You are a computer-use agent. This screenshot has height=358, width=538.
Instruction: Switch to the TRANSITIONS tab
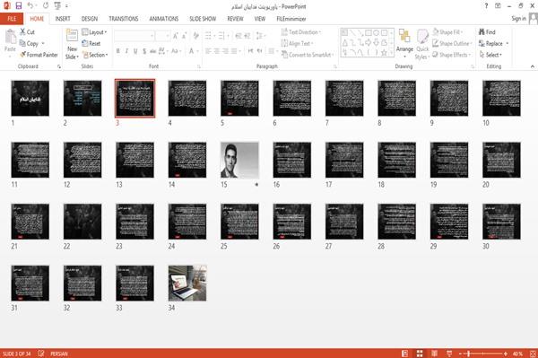pos(124,19)
